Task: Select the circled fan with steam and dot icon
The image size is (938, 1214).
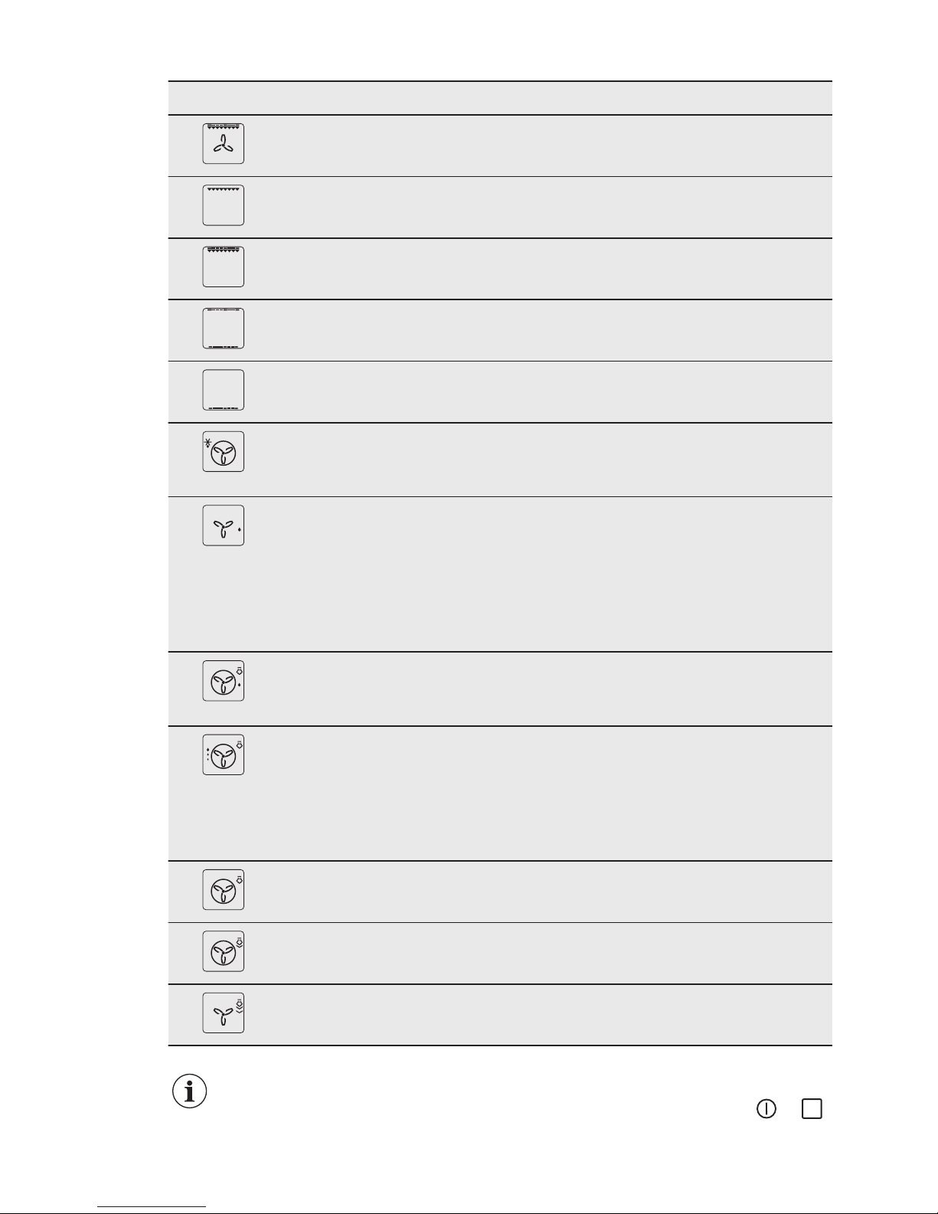Action: pyautogui.click(x=224, y=681)
